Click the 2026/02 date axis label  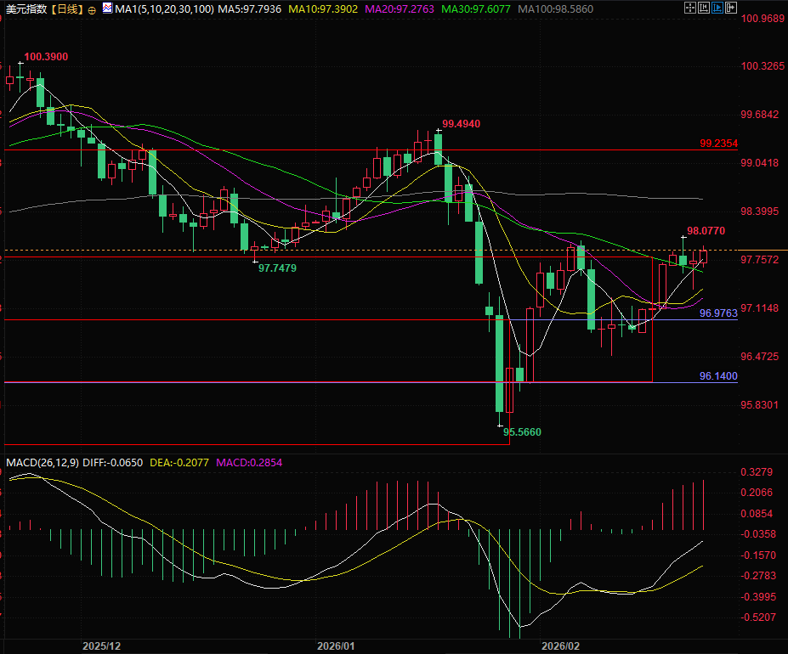pos(560,646)
